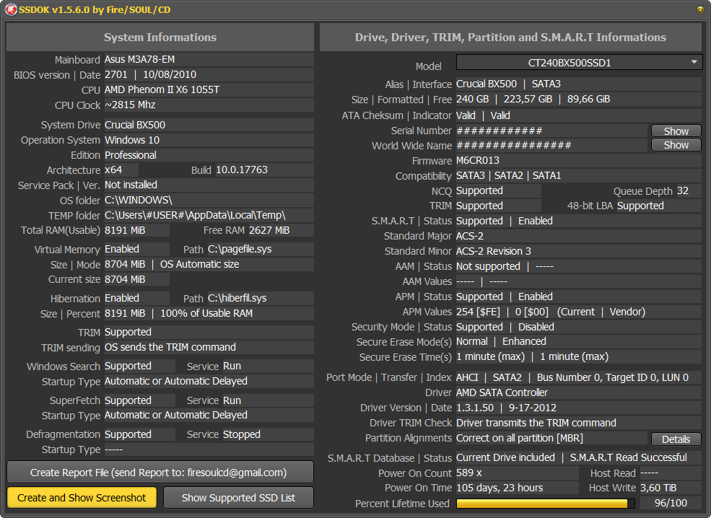Select OS Automatic size mode value
The height and width of the screenshot is (518, 711).
pyautogui.click(x=199, y=264)
